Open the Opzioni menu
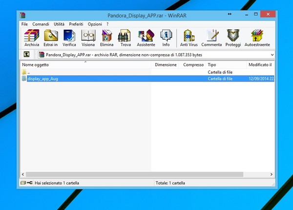 [95, 24]
